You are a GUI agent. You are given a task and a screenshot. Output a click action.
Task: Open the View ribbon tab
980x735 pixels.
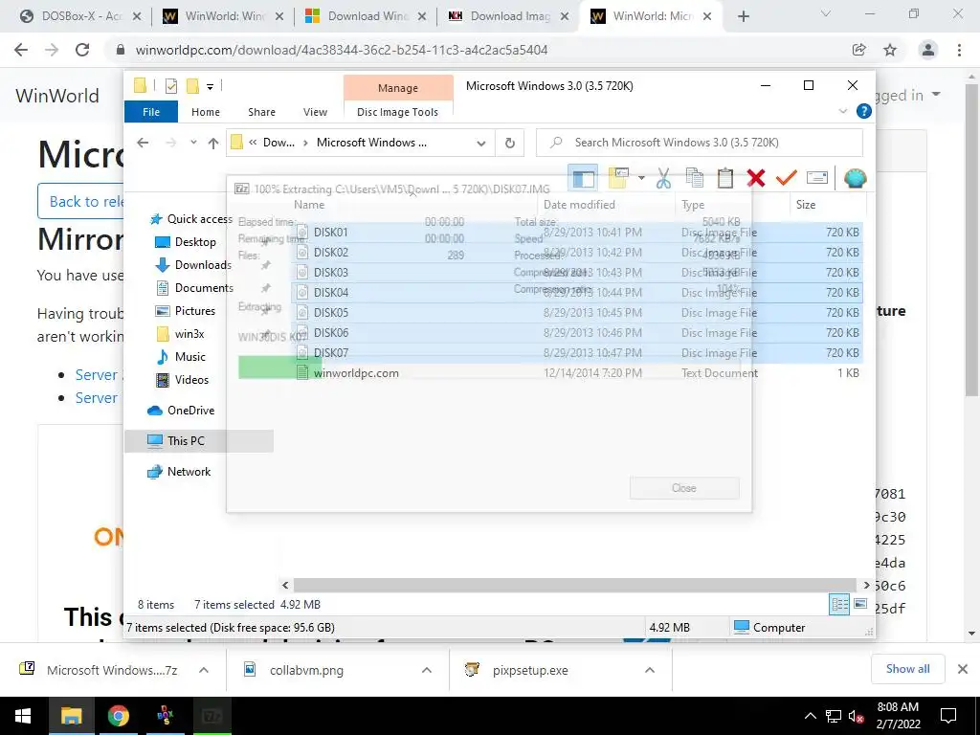pyautogui.click(x=315, y=112)
